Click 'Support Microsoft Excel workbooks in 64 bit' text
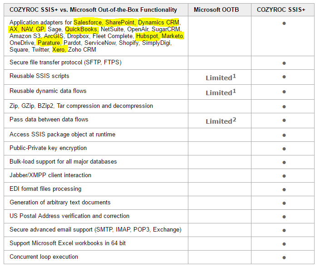This screenshot has width=320, height=266. (x=68, y=243)
